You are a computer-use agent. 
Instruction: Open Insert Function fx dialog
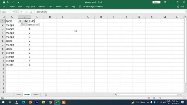click(31, 12)
